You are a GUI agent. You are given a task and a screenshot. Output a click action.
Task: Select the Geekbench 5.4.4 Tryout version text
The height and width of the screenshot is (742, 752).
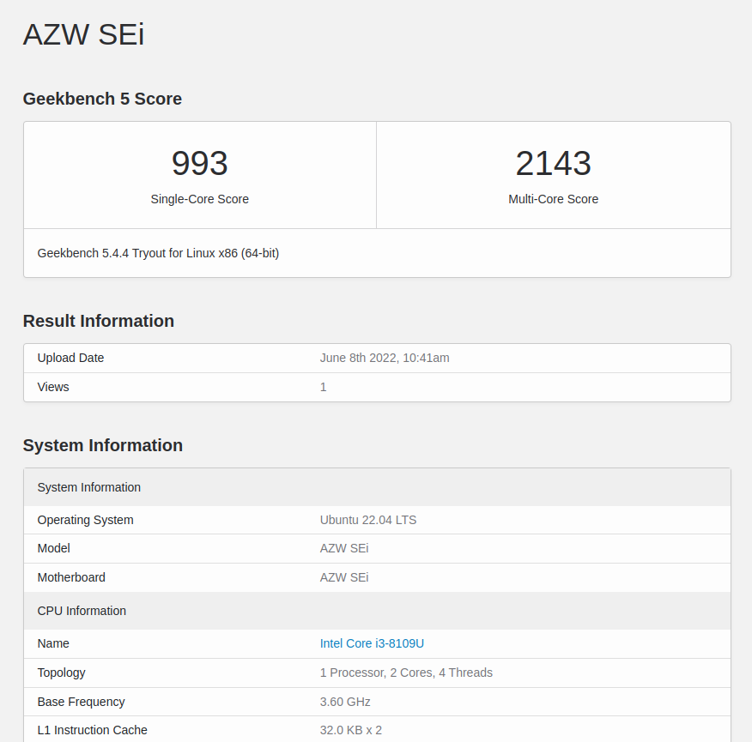(158, 253)
